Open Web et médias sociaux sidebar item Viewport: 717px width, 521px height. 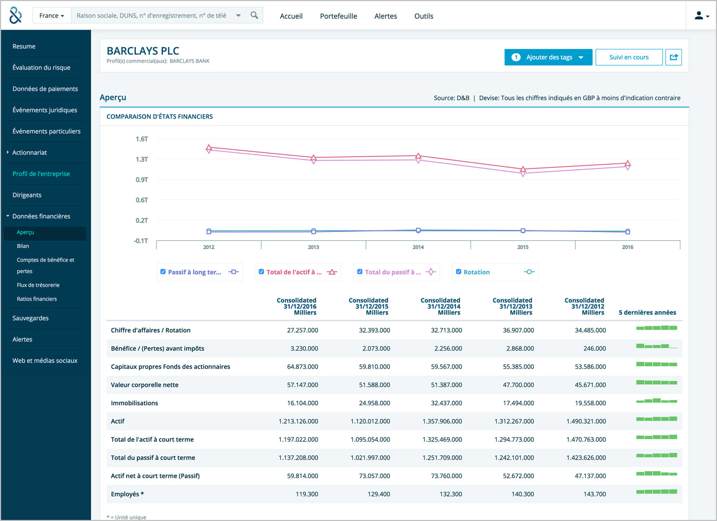45,361
